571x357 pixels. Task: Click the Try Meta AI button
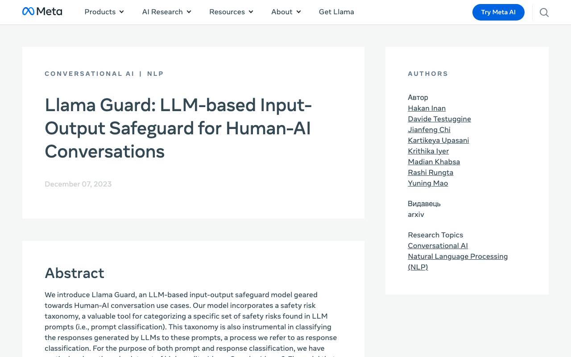click(498, 12)
